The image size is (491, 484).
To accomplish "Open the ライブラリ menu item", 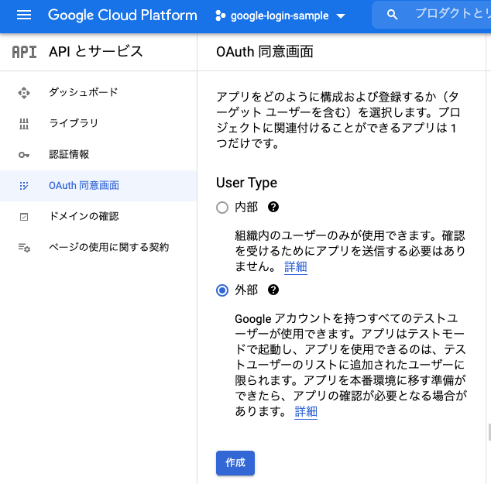I will tap(98, 123).
